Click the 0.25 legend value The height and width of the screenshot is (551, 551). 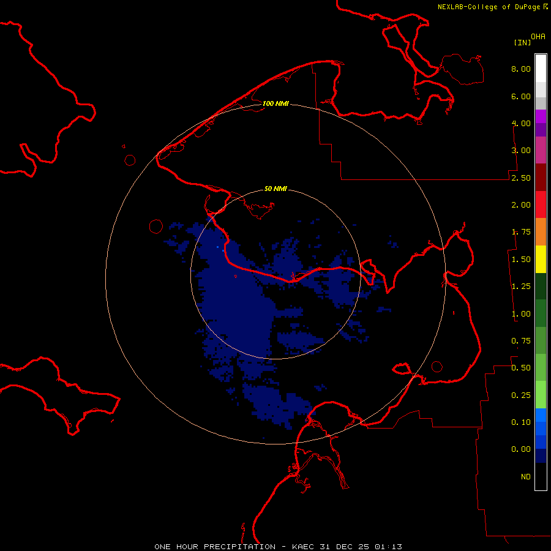tap(521, 395)
